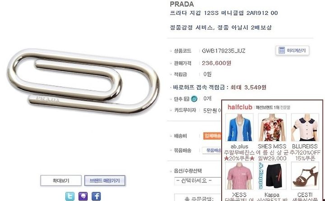Click the 묶음배송 bundle shipping button
The image size is (325, 201).
tap(212, 150)
